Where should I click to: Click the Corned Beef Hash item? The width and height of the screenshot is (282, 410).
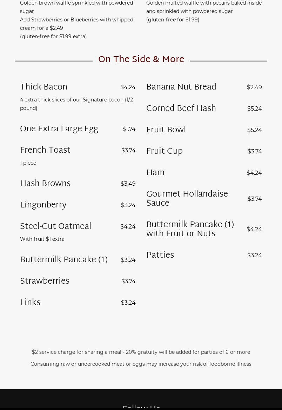181,108
